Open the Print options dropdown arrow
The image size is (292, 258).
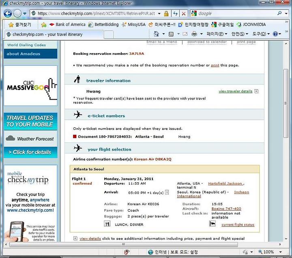pos(201,34)
